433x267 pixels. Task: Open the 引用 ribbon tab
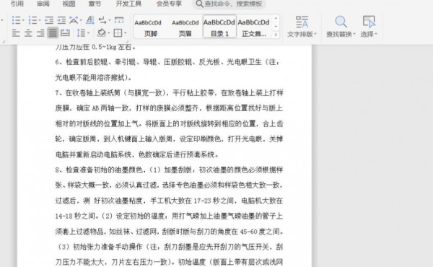(x=17, y=4)
